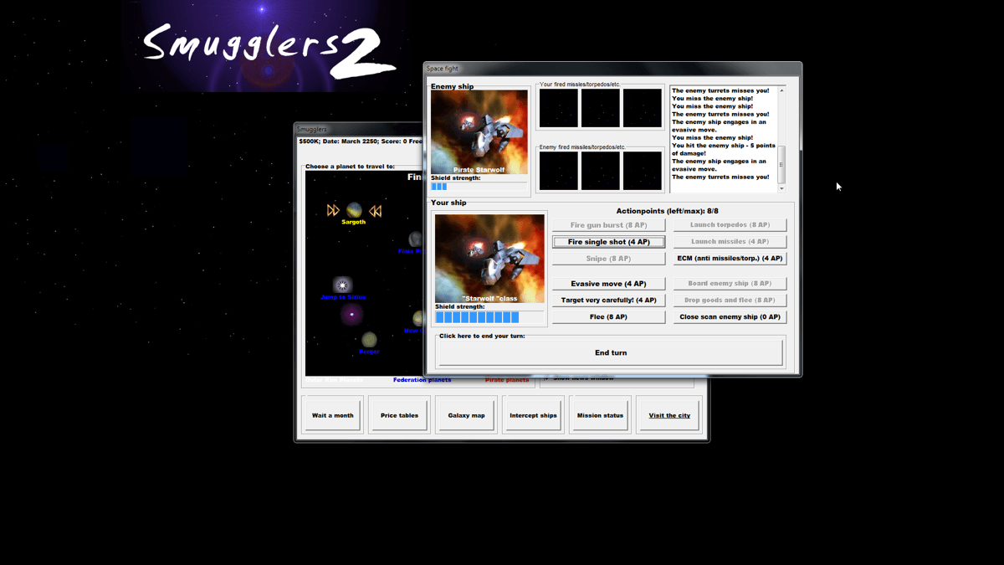The width and height of the screenshot is (1004, 565).
Task: Click the Pergor planet icon
Action: [x=369, y=339]
